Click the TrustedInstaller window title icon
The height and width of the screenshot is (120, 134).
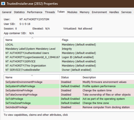pos(3,4)
